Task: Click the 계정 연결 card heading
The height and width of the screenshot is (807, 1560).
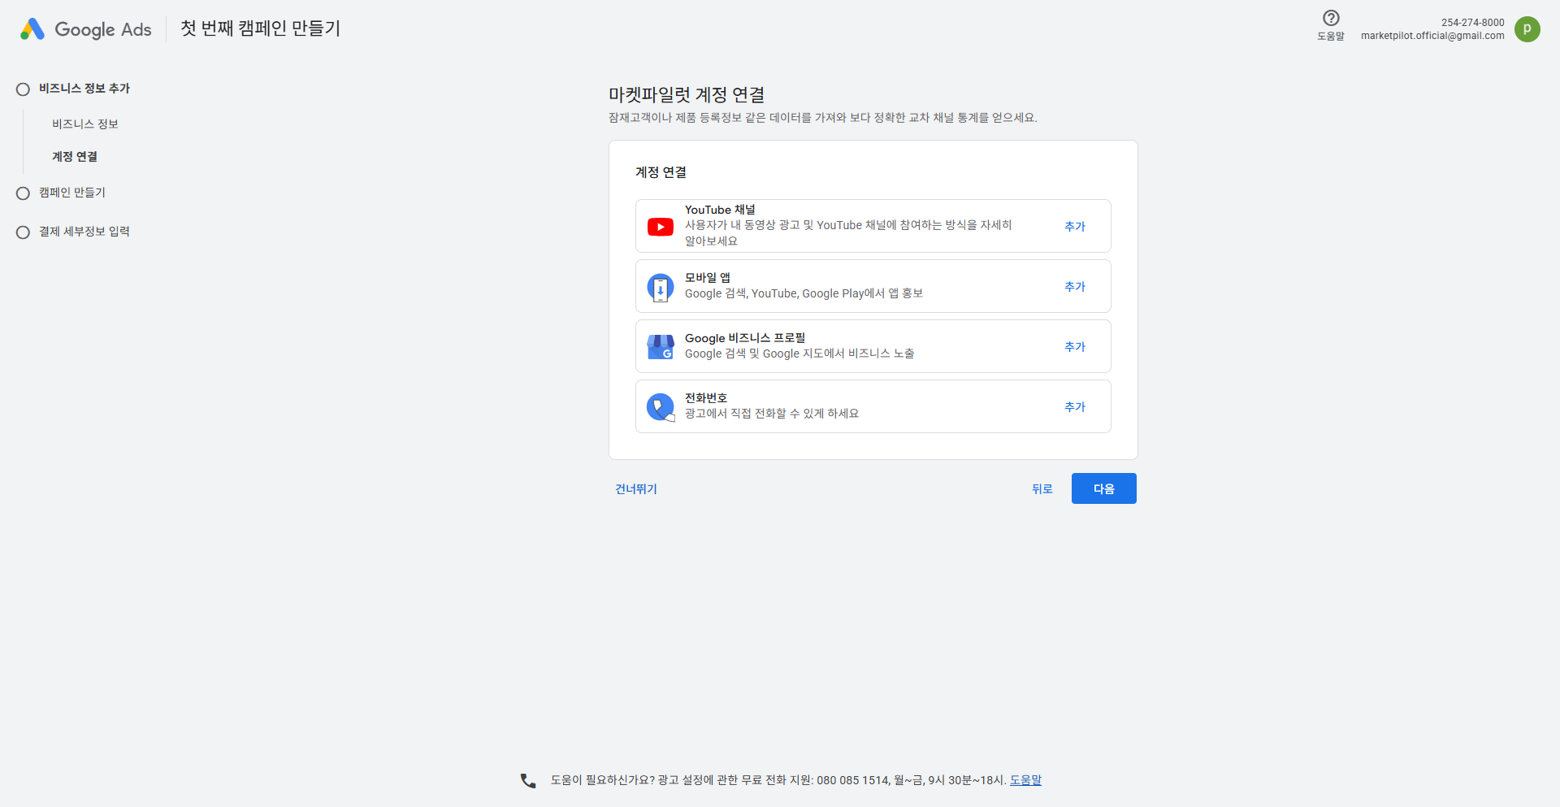Action: coord(661,172)
